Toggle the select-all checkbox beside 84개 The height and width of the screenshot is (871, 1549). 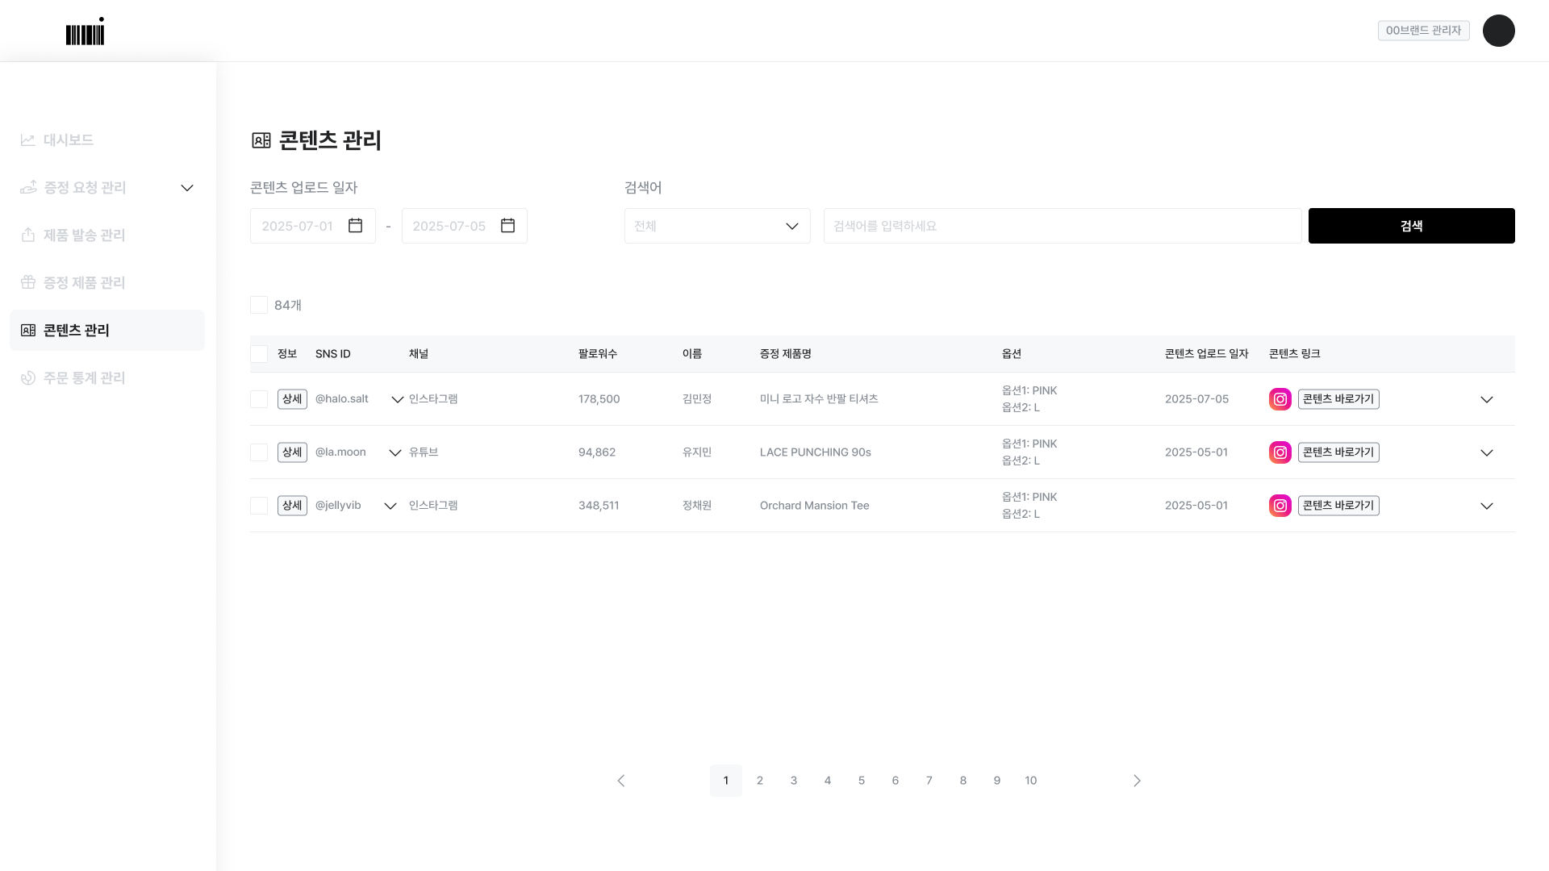(x=259, y=305)
